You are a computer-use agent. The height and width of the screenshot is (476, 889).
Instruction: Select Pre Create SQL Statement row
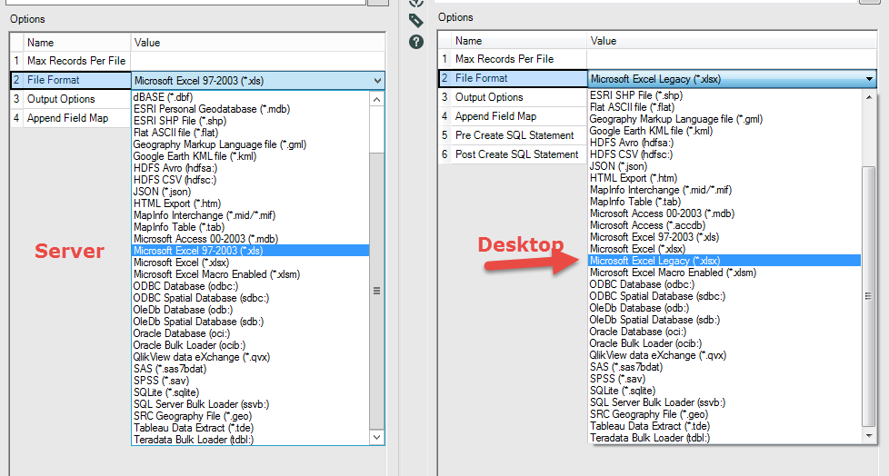point(513,135)
